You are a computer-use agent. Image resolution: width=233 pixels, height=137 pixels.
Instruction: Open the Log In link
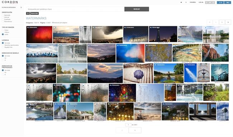tap(201, 3)
